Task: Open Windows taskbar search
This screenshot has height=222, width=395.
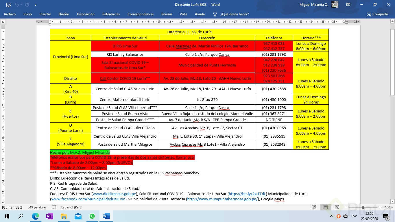Action: click(21, 216)
